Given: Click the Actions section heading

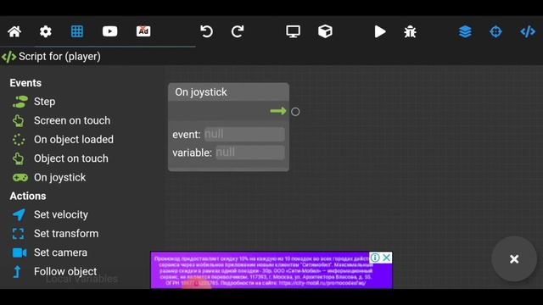Looking at the screenshot, I should click(x=28, y=196).
